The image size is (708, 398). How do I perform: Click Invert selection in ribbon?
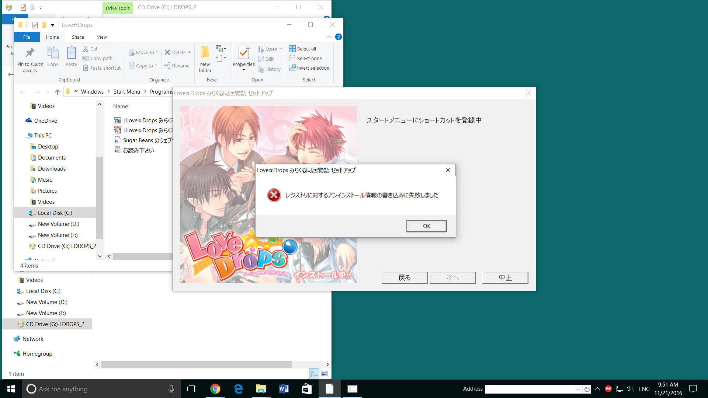tap(309, 68)
